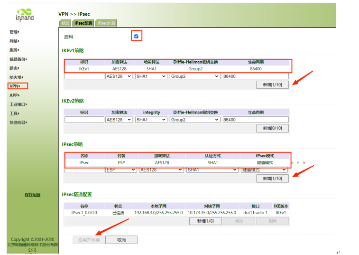Screen dimensions: 359x255
Task: Click 新增[1/8] button in tunnel configuration
Action: point(205,221)
